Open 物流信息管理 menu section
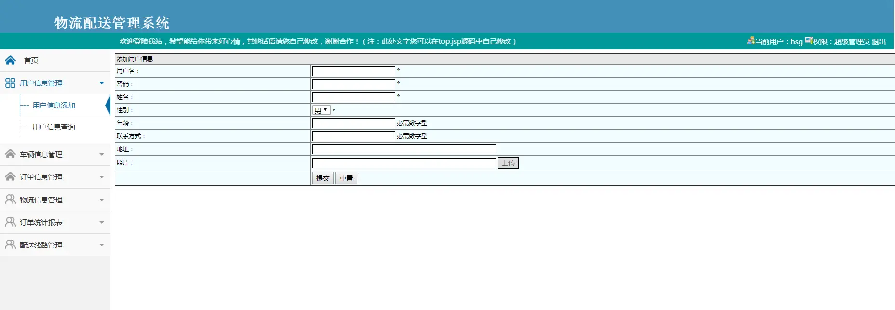This screenshot has width=895, height=310. point(55,200)
